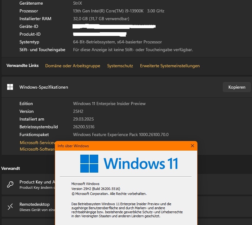This screenshot has height=225, width=252.
Task: Click the Systemtyp label
Action: coord(29,42)
